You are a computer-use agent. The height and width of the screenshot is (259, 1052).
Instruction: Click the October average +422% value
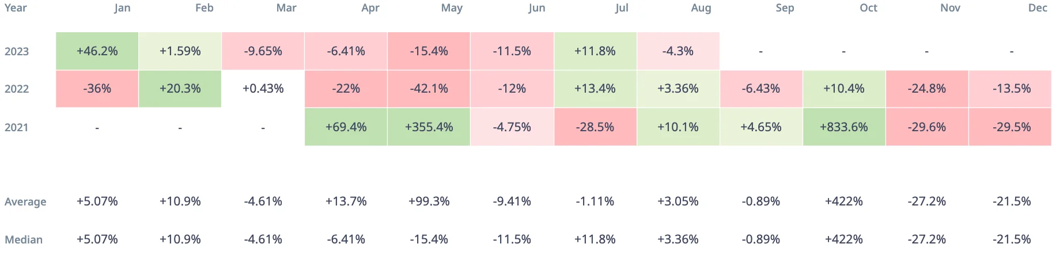tap(843, 201)
